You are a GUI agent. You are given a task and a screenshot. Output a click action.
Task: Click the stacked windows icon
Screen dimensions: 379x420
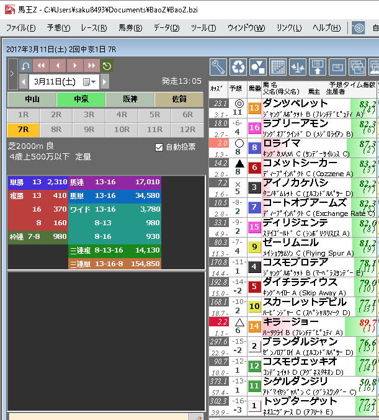[357, 67]
